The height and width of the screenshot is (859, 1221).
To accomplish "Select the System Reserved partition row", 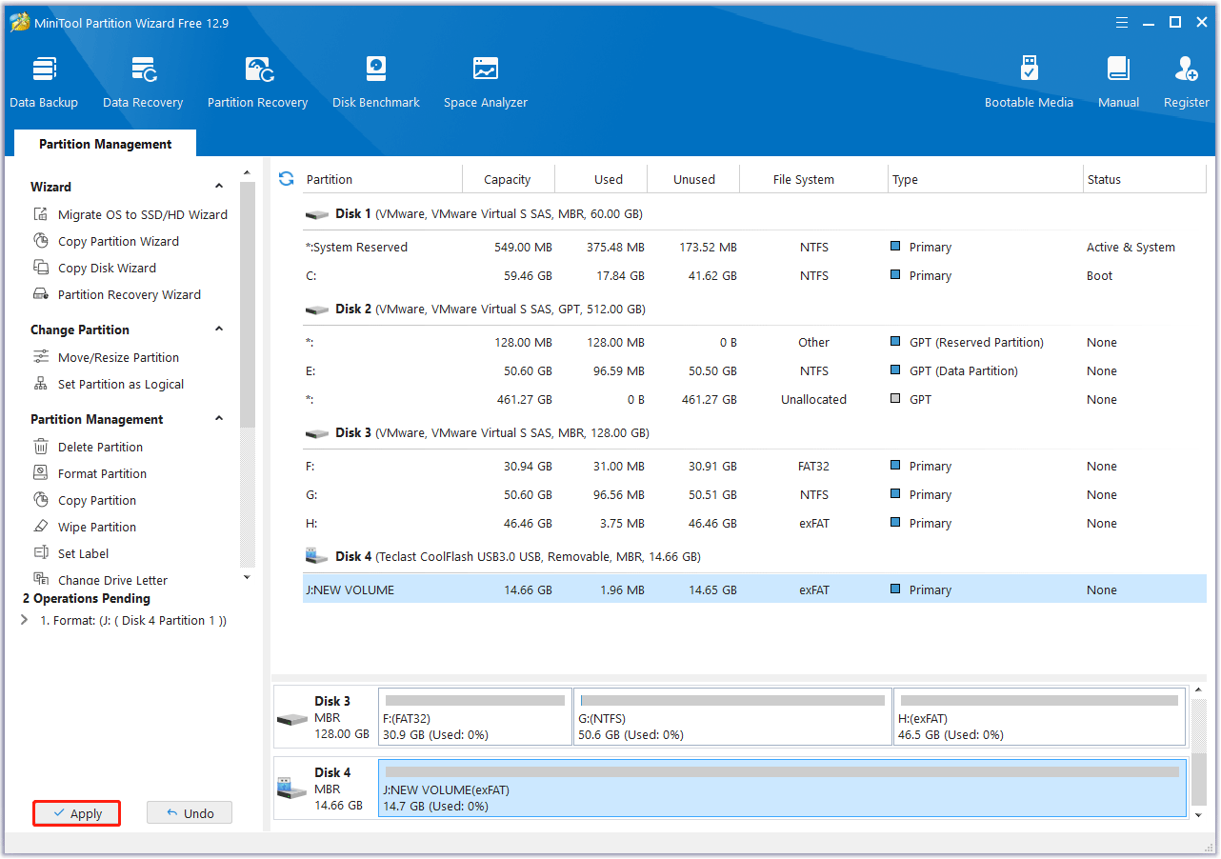I will 754,247.
